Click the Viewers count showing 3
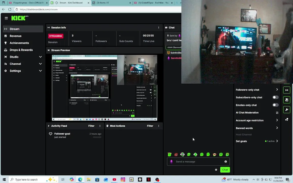 [x=73, y=36]
